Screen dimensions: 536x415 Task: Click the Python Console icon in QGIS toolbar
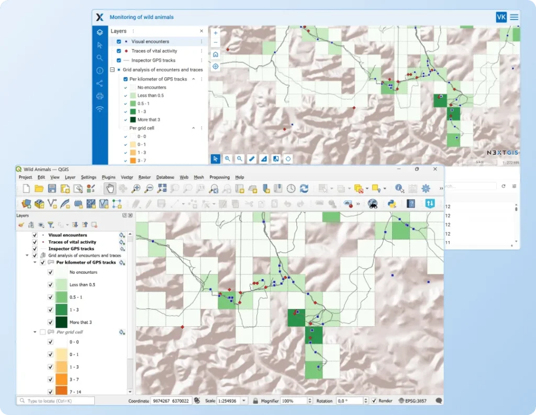[391, 204]
